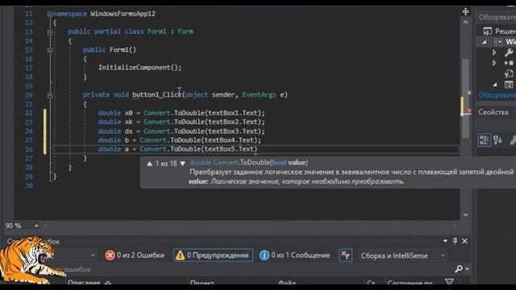
Task: Expand the Properties node in Solution Explorer
Action: point(494,52)
